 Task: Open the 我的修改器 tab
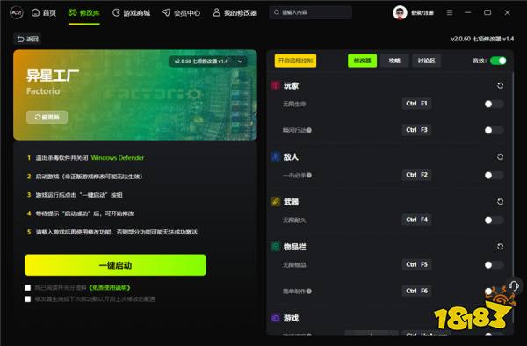point(235,13)
